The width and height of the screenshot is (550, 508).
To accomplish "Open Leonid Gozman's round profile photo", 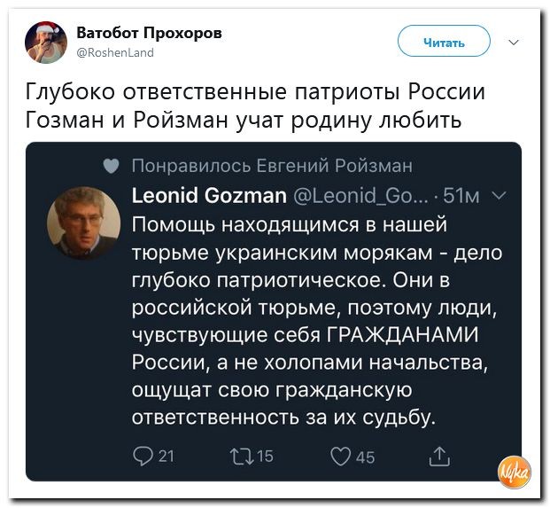I will [x=84, y=223].
